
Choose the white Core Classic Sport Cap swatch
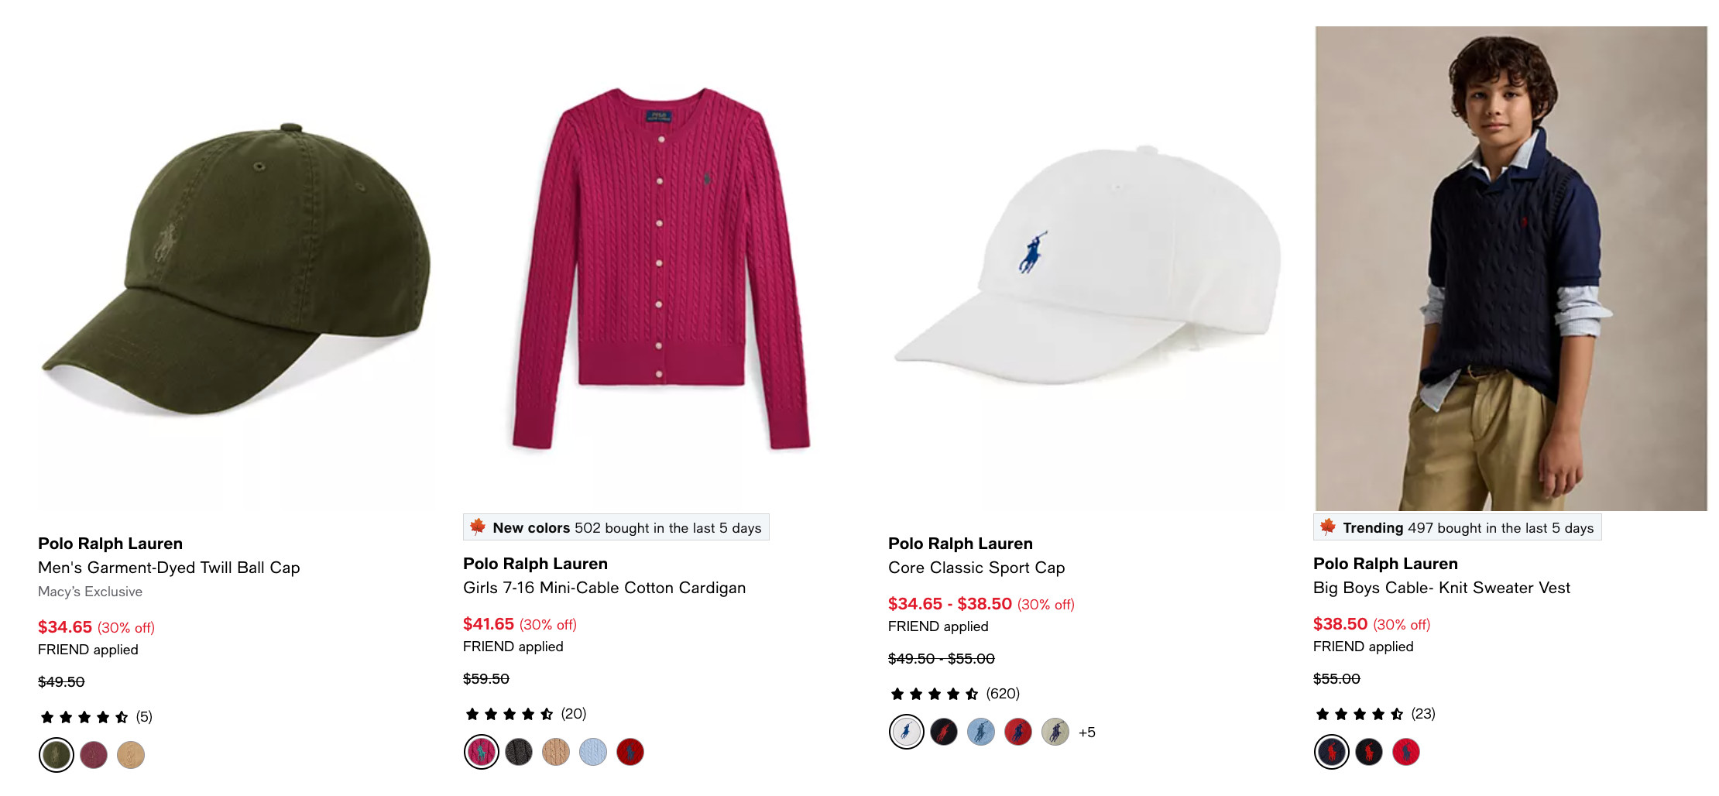coord(907,731)
